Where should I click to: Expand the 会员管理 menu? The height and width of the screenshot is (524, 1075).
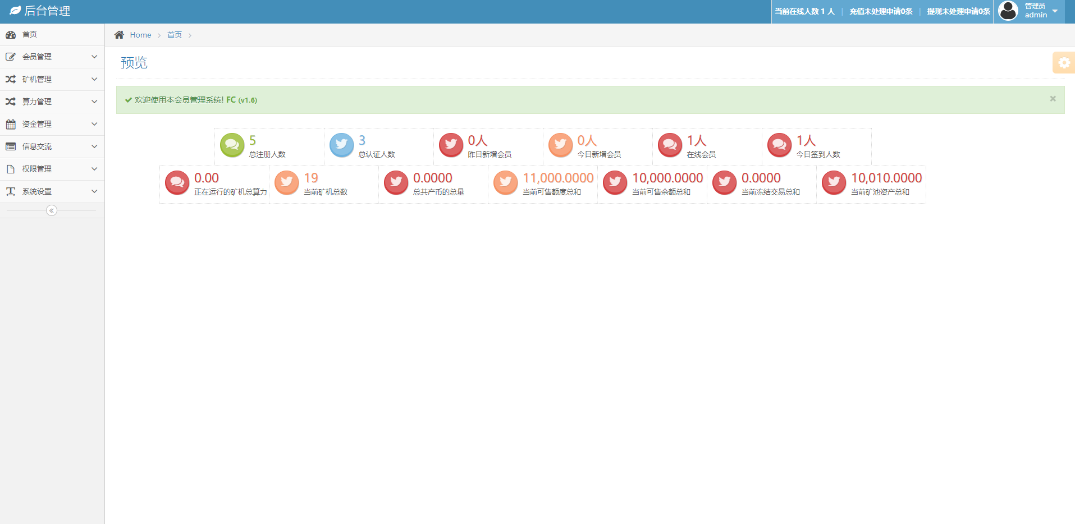(x=52, y=57)
